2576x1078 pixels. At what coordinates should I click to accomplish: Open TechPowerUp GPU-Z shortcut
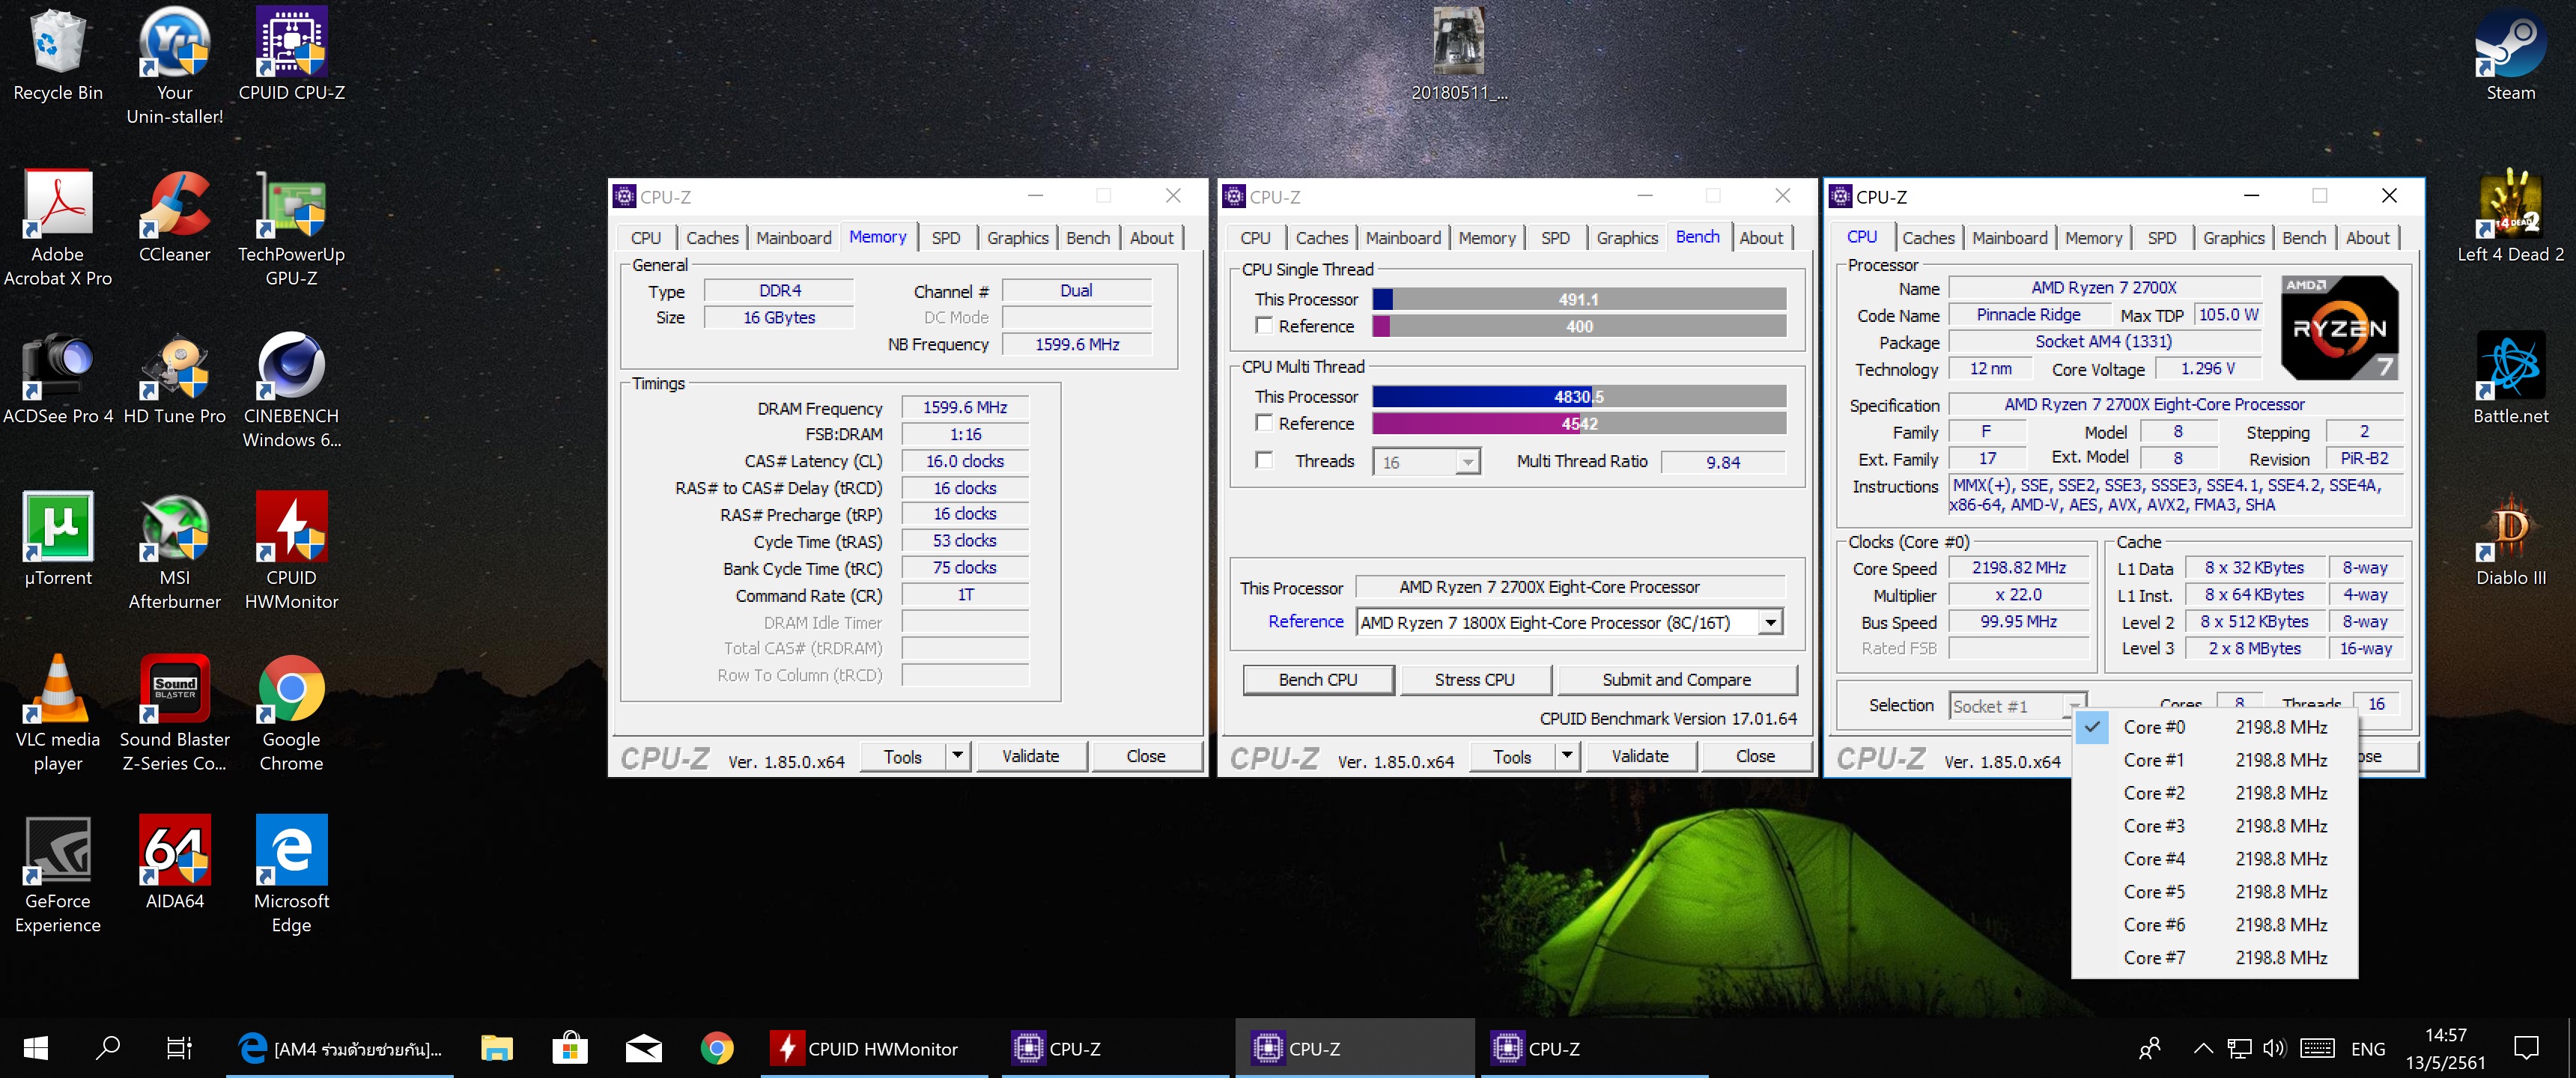(291, 228)
